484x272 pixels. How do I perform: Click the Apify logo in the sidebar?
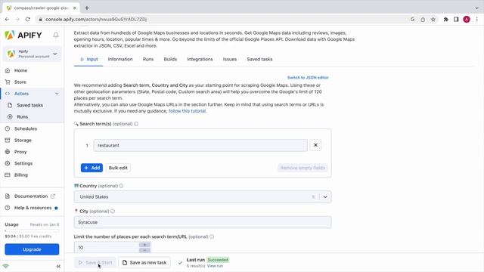(23, 36)
